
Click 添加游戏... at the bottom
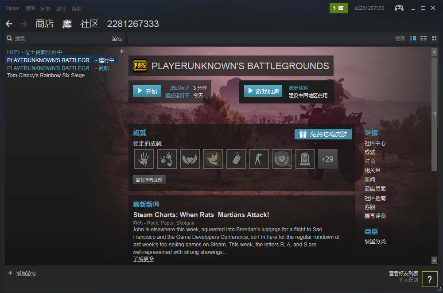click(28, 274)
